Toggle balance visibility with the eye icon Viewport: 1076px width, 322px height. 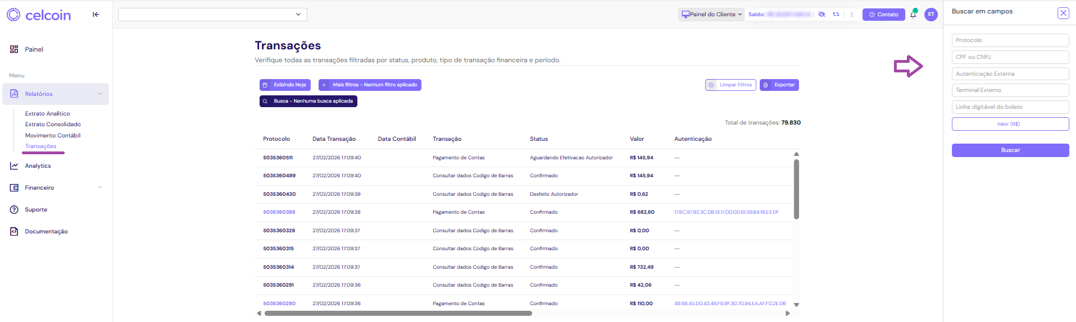point(821,15)
